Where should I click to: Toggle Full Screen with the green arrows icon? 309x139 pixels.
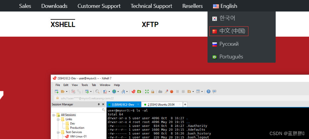pos(147,91)
